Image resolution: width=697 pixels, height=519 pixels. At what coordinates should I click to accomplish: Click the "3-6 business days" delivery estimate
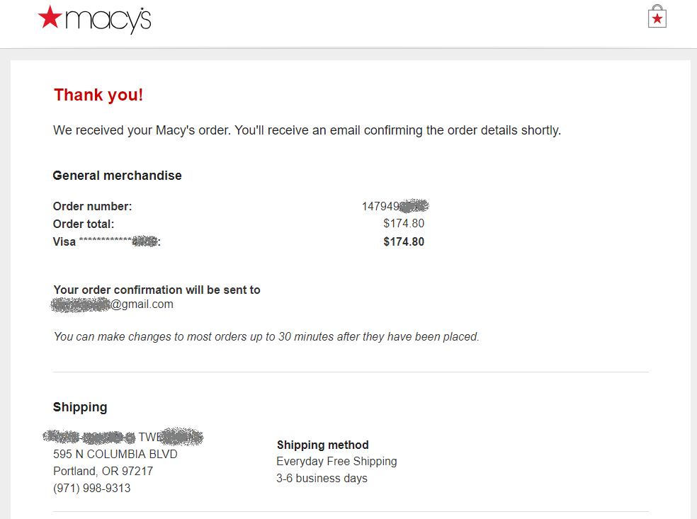pos(322,479)
